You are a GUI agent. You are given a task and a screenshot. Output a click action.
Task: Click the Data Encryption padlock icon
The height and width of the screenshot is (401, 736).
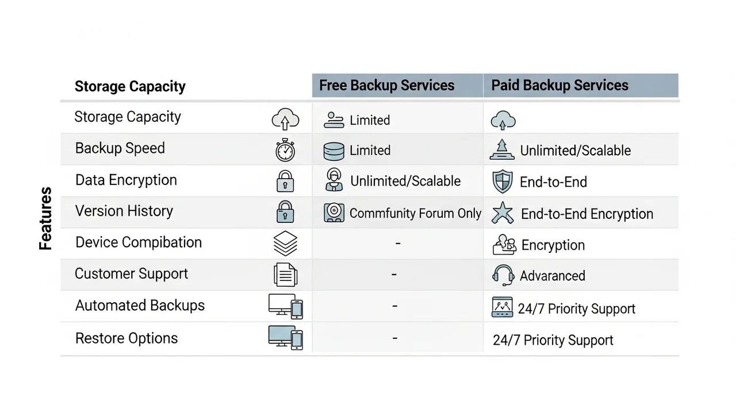[285, 181]
